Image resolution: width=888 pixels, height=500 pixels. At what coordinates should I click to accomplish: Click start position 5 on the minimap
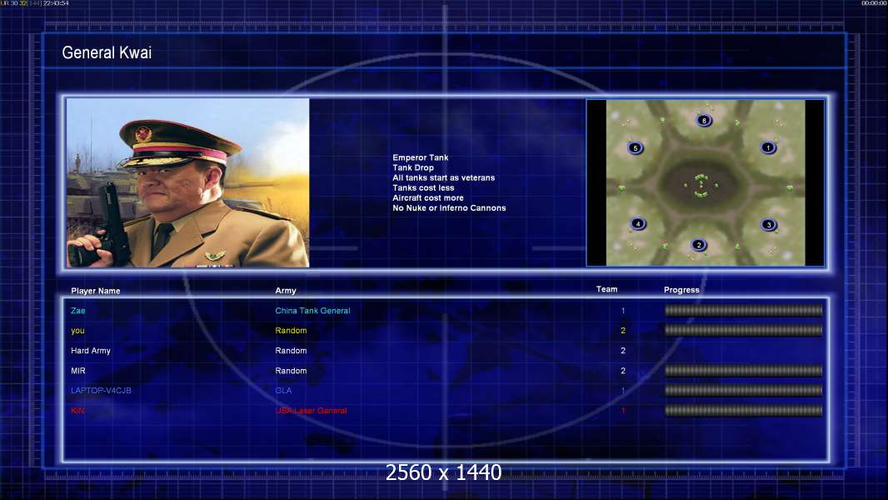coord(636,148)
